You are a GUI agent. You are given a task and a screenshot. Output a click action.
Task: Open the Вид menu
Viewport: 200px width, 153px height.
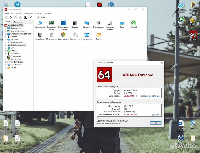13,14
